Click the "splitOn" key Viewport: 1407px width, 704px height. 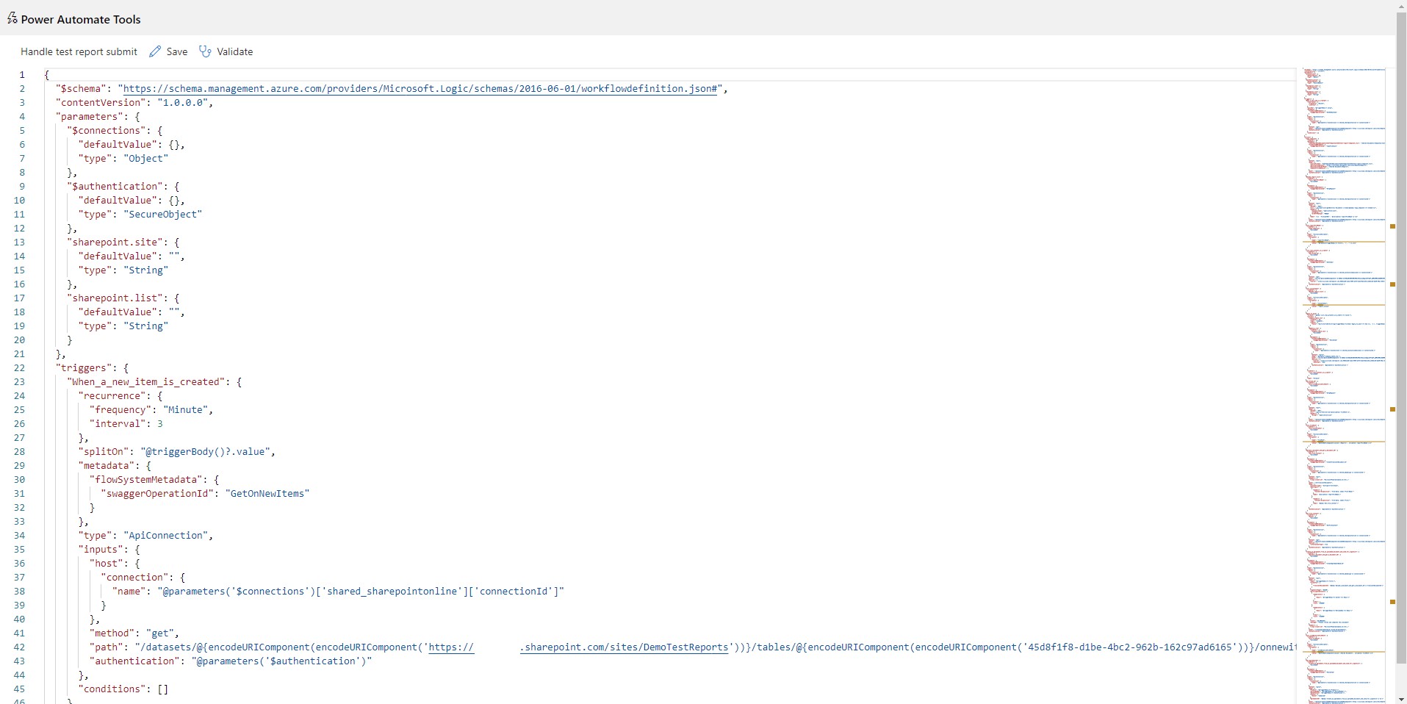(104, 451)
